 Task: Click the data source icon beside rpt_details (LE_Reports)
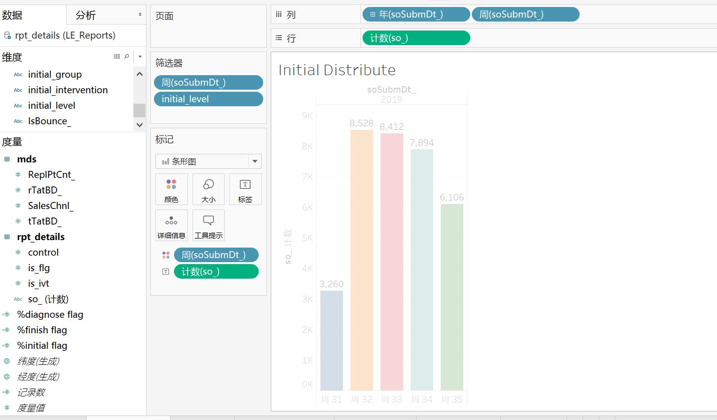[8, 36]
